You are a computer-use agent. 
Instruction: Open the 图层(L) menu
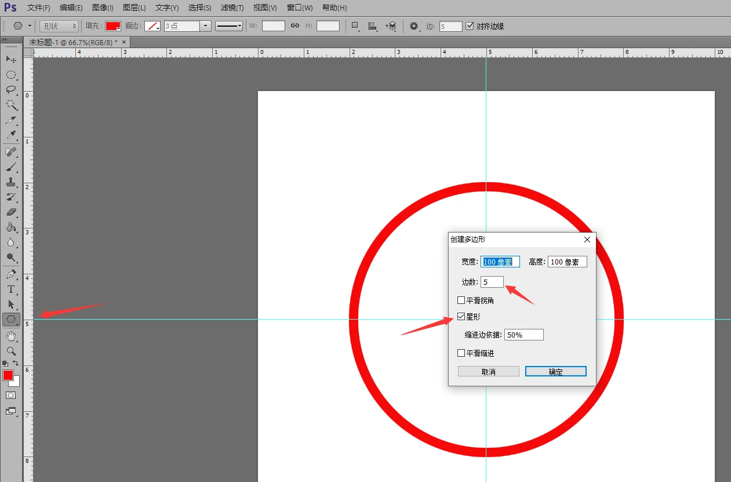[x=134, y=8]
